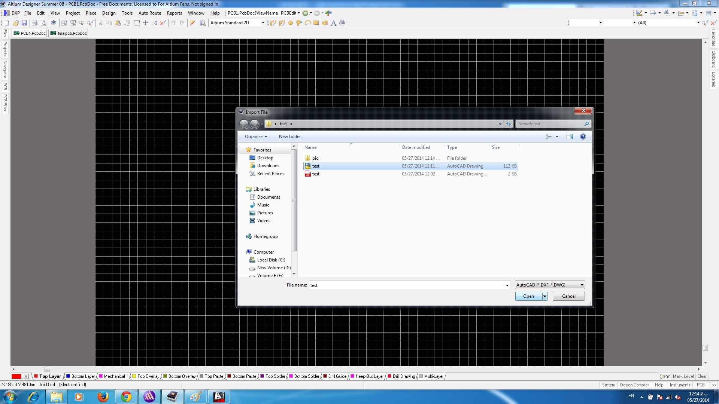The height and width of the screenshot is (404, 719).
Task: Toggle the preview pane icon in dialog
Action: [569, 137]
